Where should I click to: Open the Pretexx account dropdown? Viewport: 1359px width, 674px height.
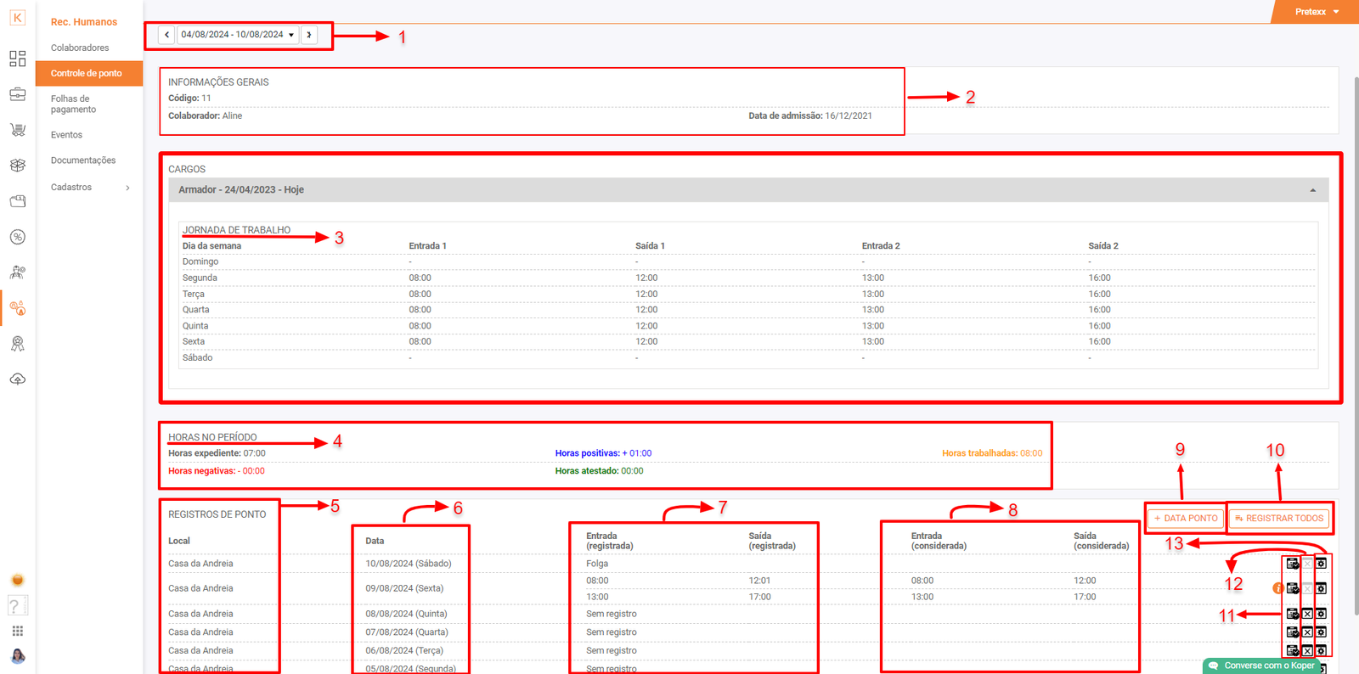click(1316, 12)
